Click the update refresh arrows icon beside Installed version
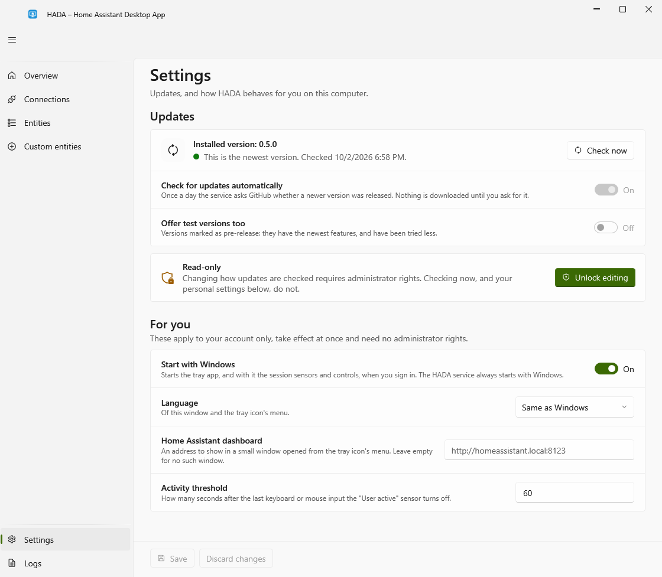Screen dimensions: 662x577 pos(173,150)
